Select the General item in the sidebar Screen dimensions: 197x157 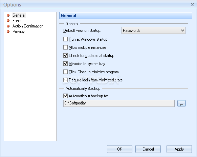click(19, 15)
